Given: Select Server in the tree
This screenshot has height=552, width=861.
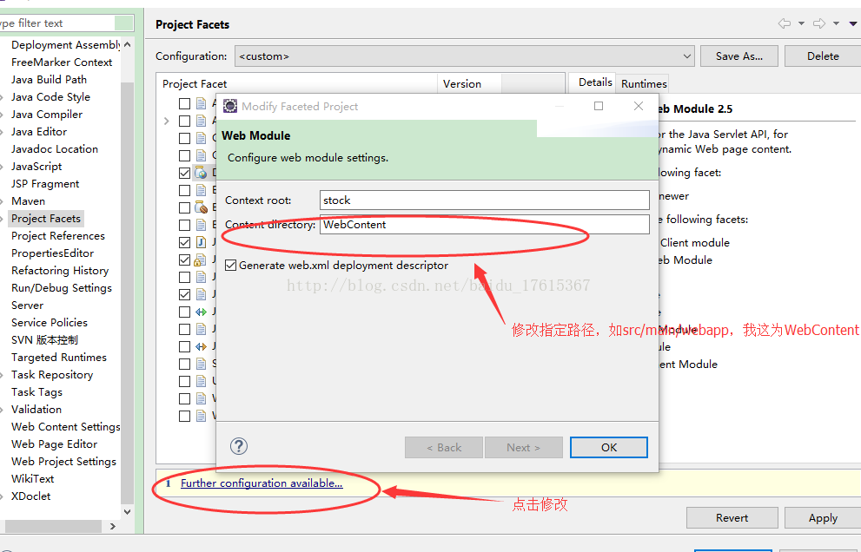Looking at the screenshot, I should [27, 306].
